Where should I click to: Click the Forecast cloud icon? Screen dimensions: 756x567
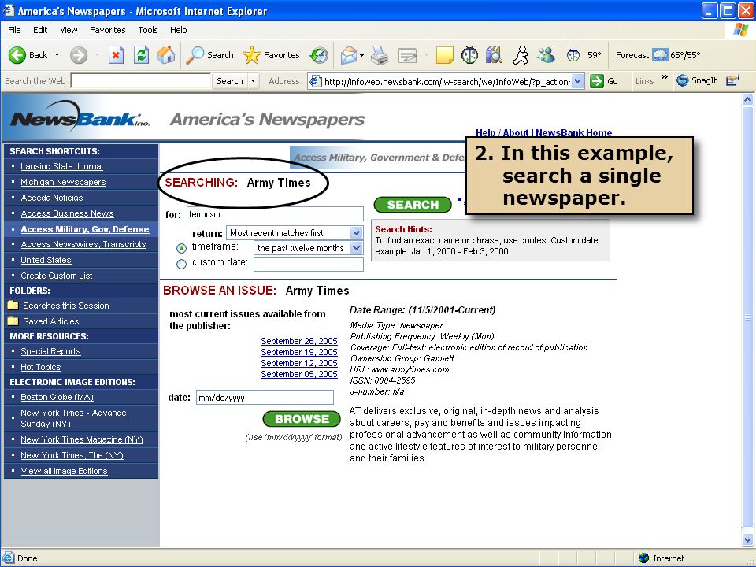pos(660,55)
